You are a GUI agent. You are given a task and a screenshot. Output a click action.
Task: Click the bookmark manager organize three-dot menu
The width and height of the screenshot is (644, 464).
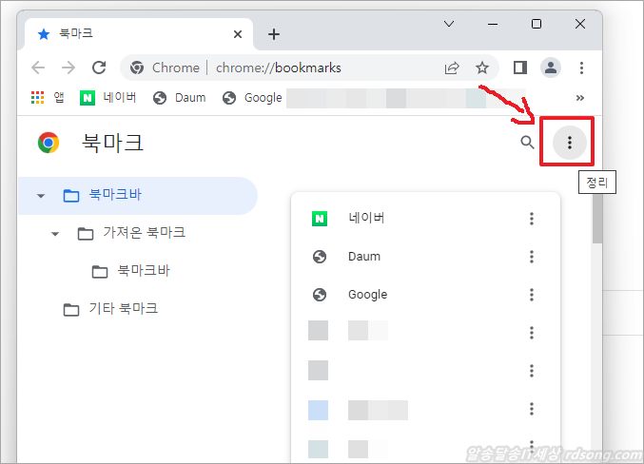pyautogui.click(x=569, y=143)
